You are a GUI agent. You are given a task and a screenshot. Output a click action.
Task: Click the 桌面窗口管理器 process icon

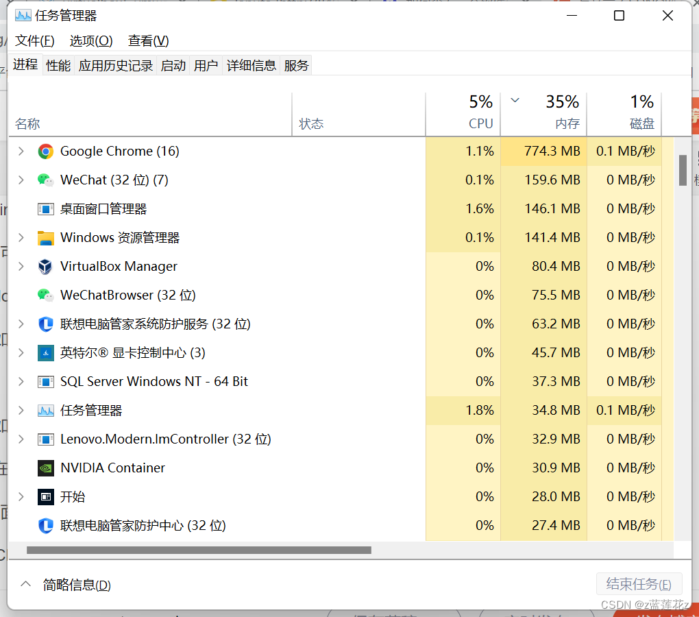45,209
